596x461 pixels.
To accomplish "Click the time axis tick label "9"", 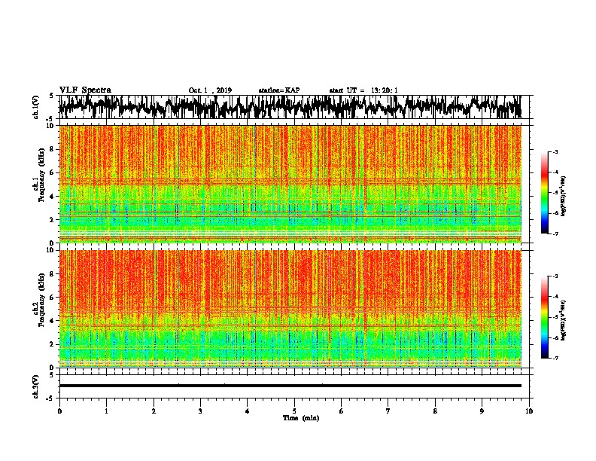I will pyautogui.click(x=482, y=411).
